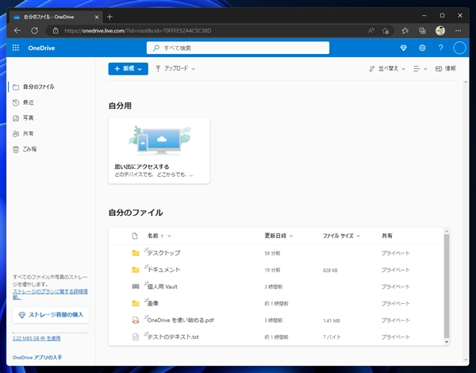The image size is (476, 373).
Task: Open the ドキュメント folder name
Action: click(163, 269)
